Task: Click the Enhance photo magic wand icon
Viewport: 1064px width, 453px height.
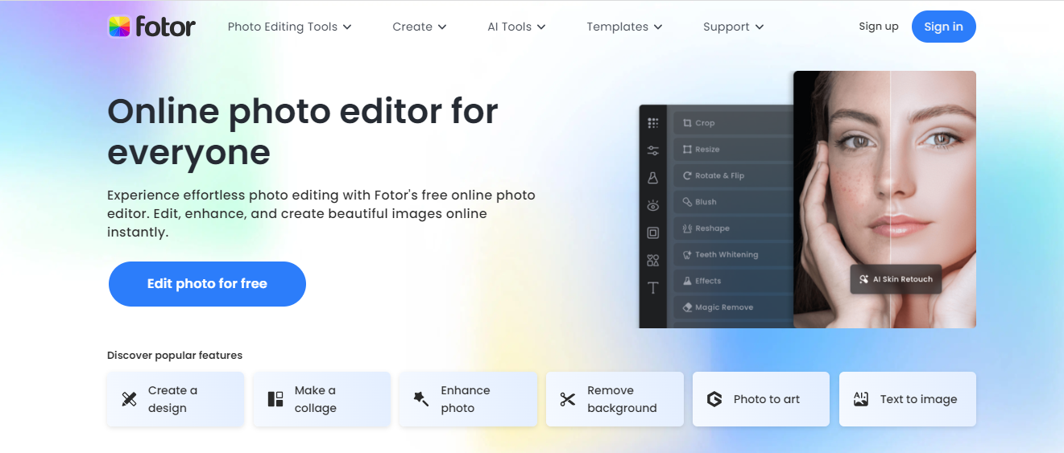Action: coord(421,399)
